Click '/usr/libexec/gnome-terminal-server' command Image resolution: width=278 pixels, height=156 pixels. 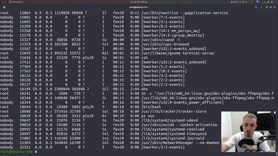point(178,53)
